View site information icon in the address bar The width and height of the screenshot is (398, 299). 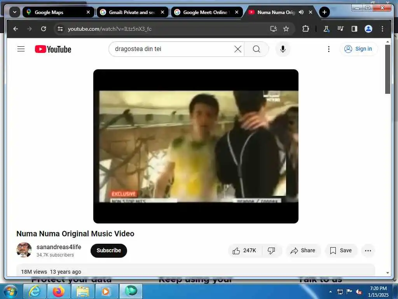click(60, 29)
